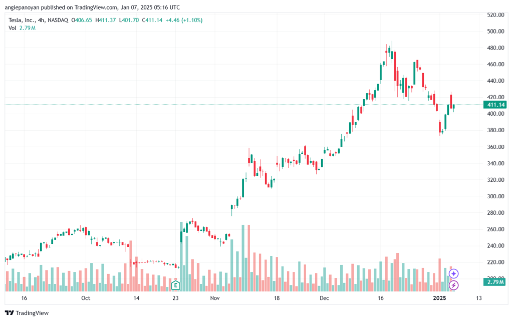This screenshot has height=321, width=513.
Task: Click the NASDAQ exchange label
Action: pyautogui.click(x=58, y=20)
